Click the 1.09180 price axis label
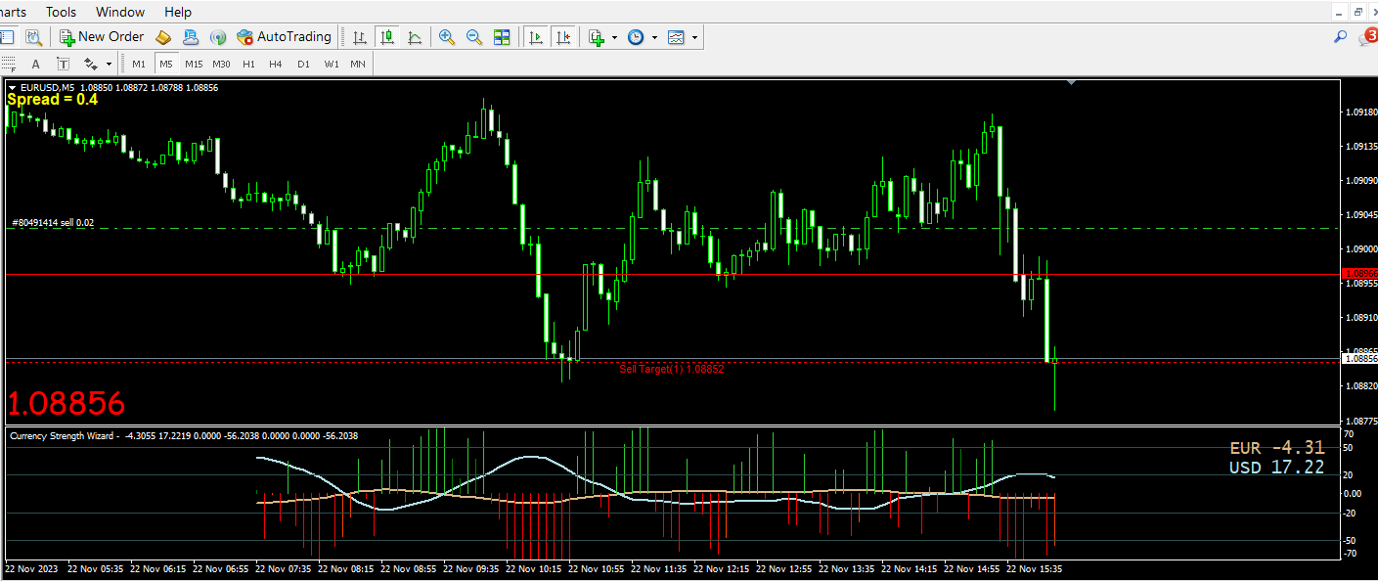The width and height of the screenshot is (1378, 582). pyautogui.click(x=1362, y=112)
